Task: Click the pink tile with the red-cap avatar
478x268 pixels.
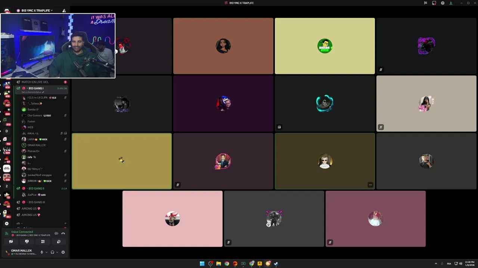Action: point(172,219)
